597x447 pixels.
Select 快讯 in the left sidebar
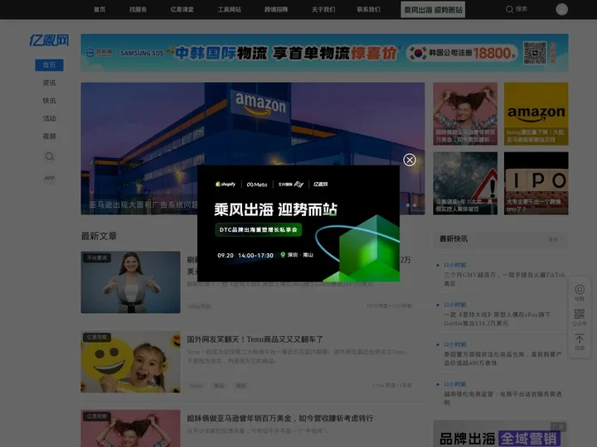click(x=49, y=101)
